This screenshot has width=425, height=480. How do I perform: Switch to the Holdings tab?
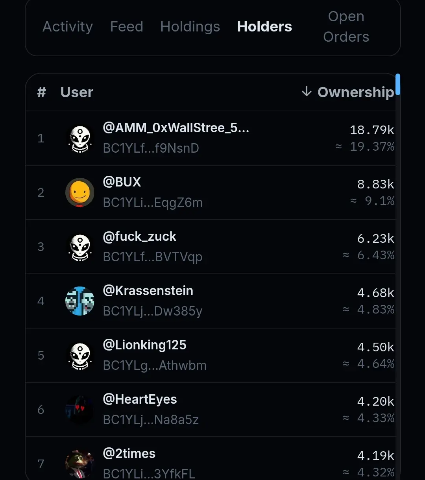click(190, 27)
